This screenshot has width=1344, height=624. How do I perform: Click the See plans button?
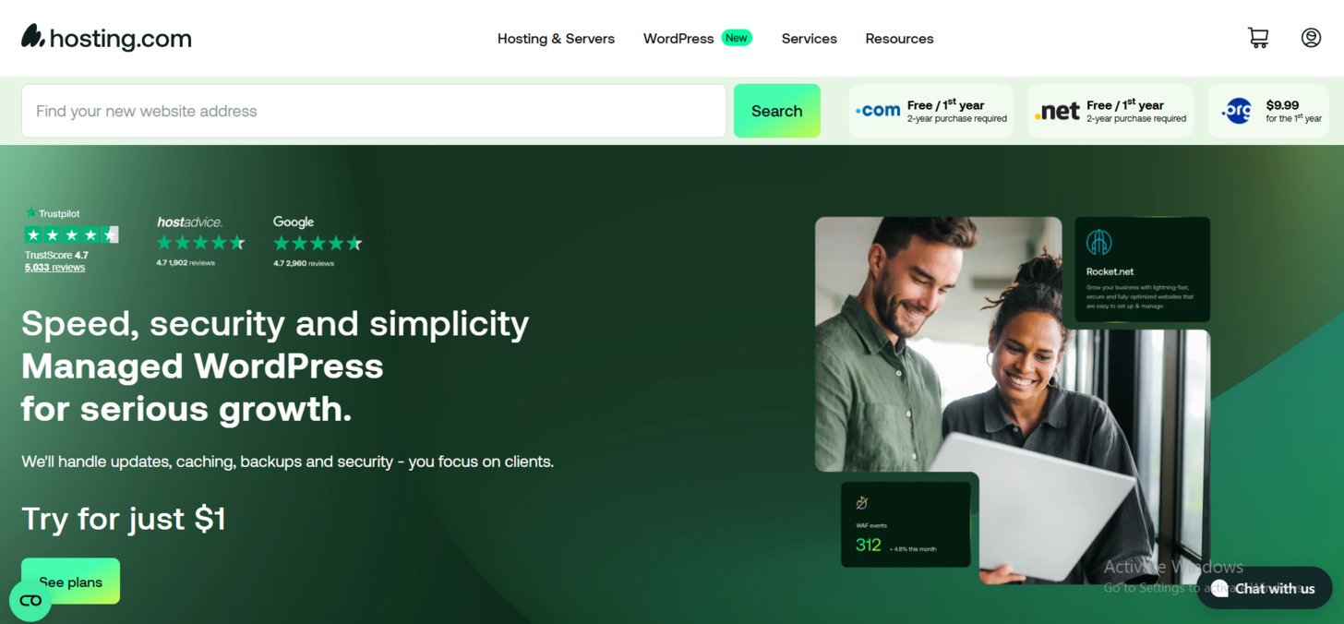coord(70,582)
